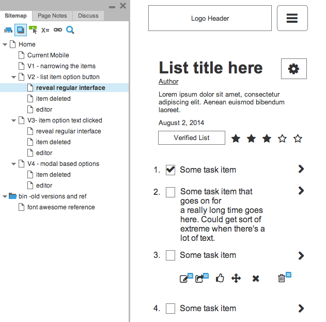Image resolution: width=326 pixels, height=322 pixels.
Task: Switch to the Page Notes tab
Action: click(52, 16)
